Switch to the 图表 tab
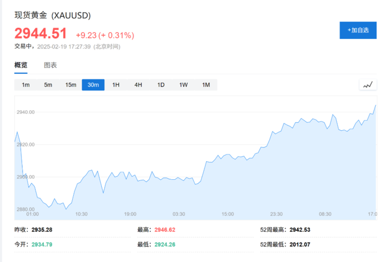 tap(50, 65)
